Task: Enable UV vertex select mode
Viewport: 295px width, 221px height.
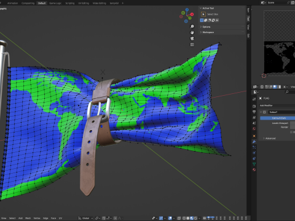Action: (x=267, y=87)
